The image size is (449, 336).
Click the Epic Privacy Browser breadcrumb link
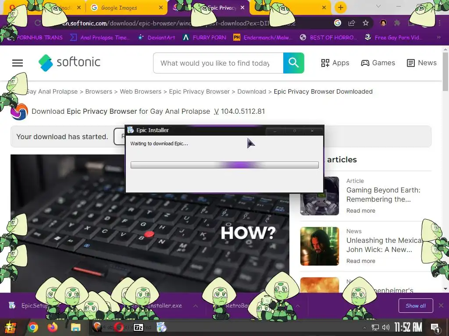[200, 91]
